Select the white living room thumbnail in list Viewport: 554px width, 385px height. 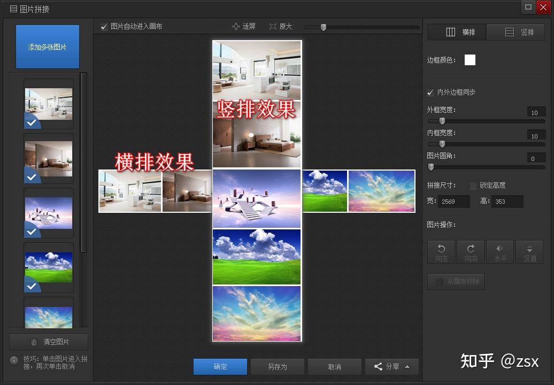(49, 104)
